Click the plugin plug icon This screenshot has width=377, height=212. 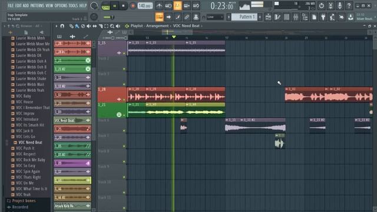pyautogui.click(x=323, y=17)
